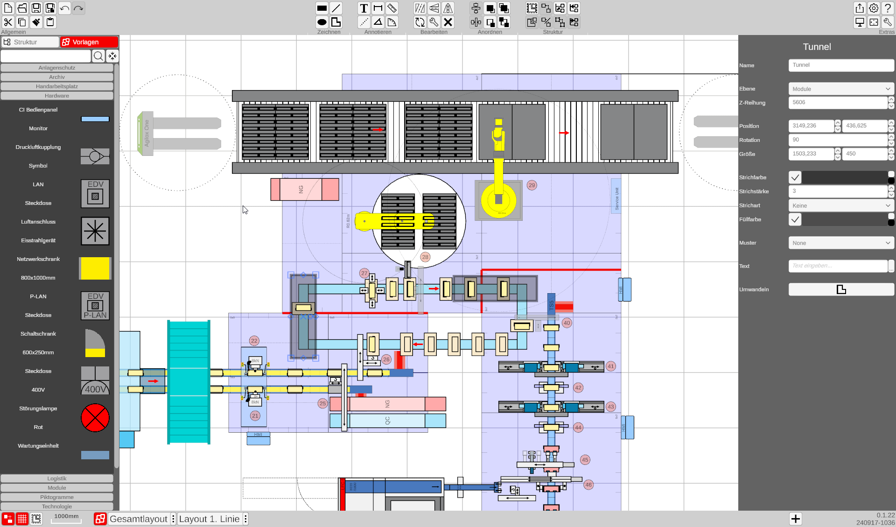Pick the ruler measurement tool
This screenshot has width=896, height=527.
[x=392, y=8]
